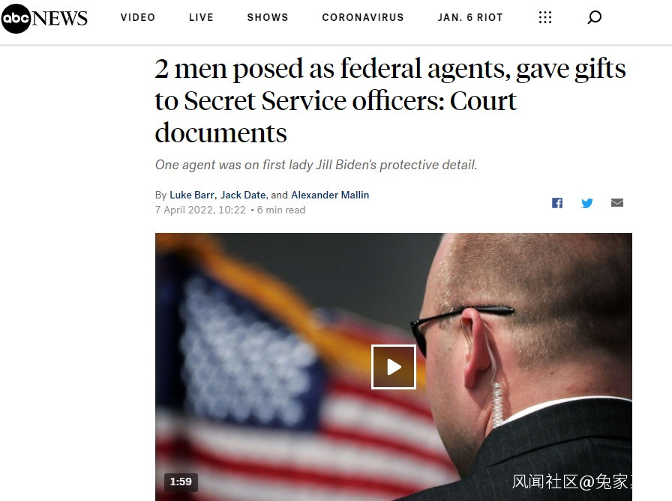Open the dotted grid more-menu icon
Screen dimensions: 672x501
(x=545, y=17)
